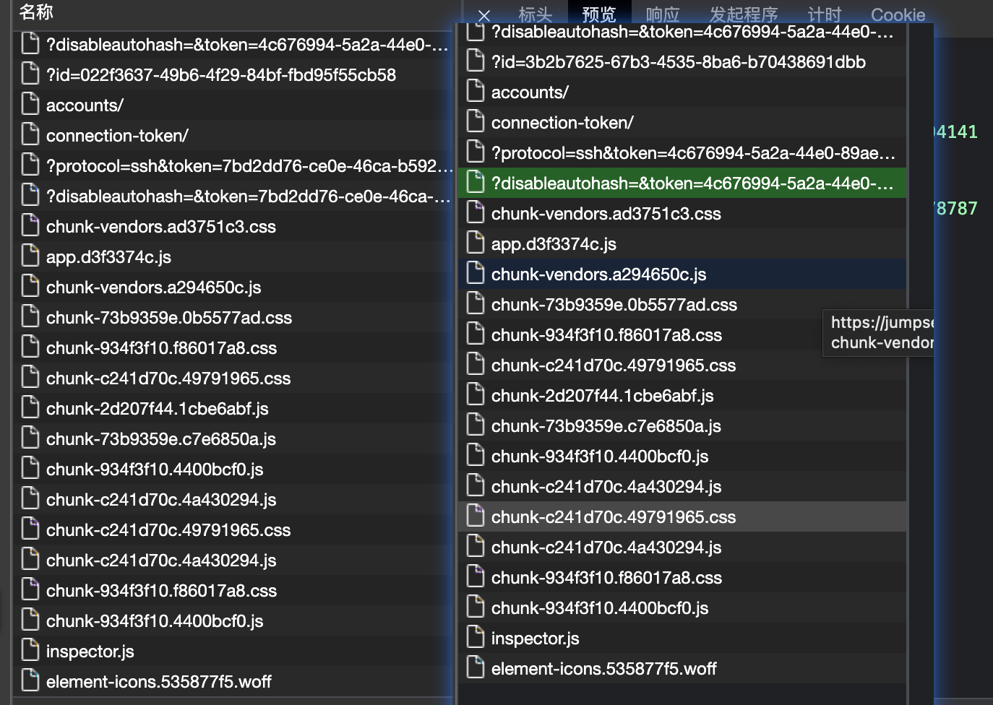Close the request detail panel with the X icon

point(483,15)
